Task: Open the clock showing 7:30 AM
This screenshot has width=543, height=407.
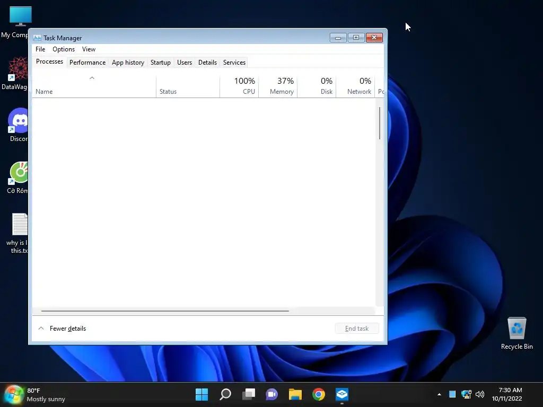Action: (507, 394)
